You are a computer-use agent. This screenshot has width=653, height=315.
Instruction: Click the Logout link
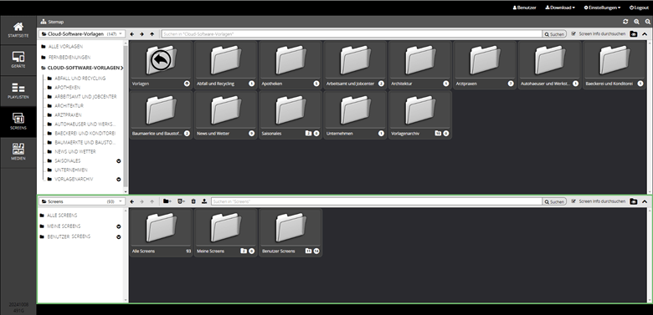click(639, 8)
